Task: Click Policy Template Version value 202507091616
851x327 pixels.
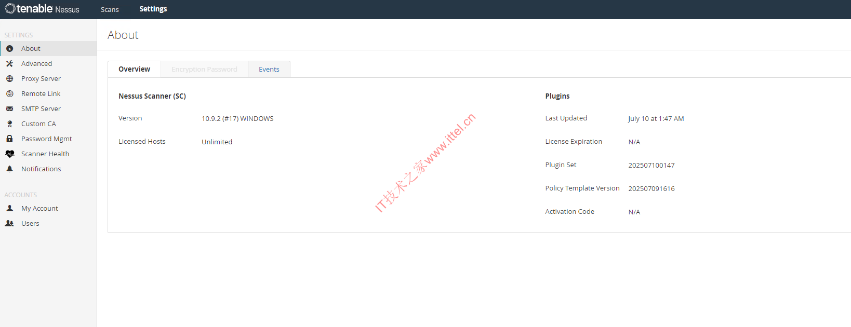Action: [x=651, y=188]
